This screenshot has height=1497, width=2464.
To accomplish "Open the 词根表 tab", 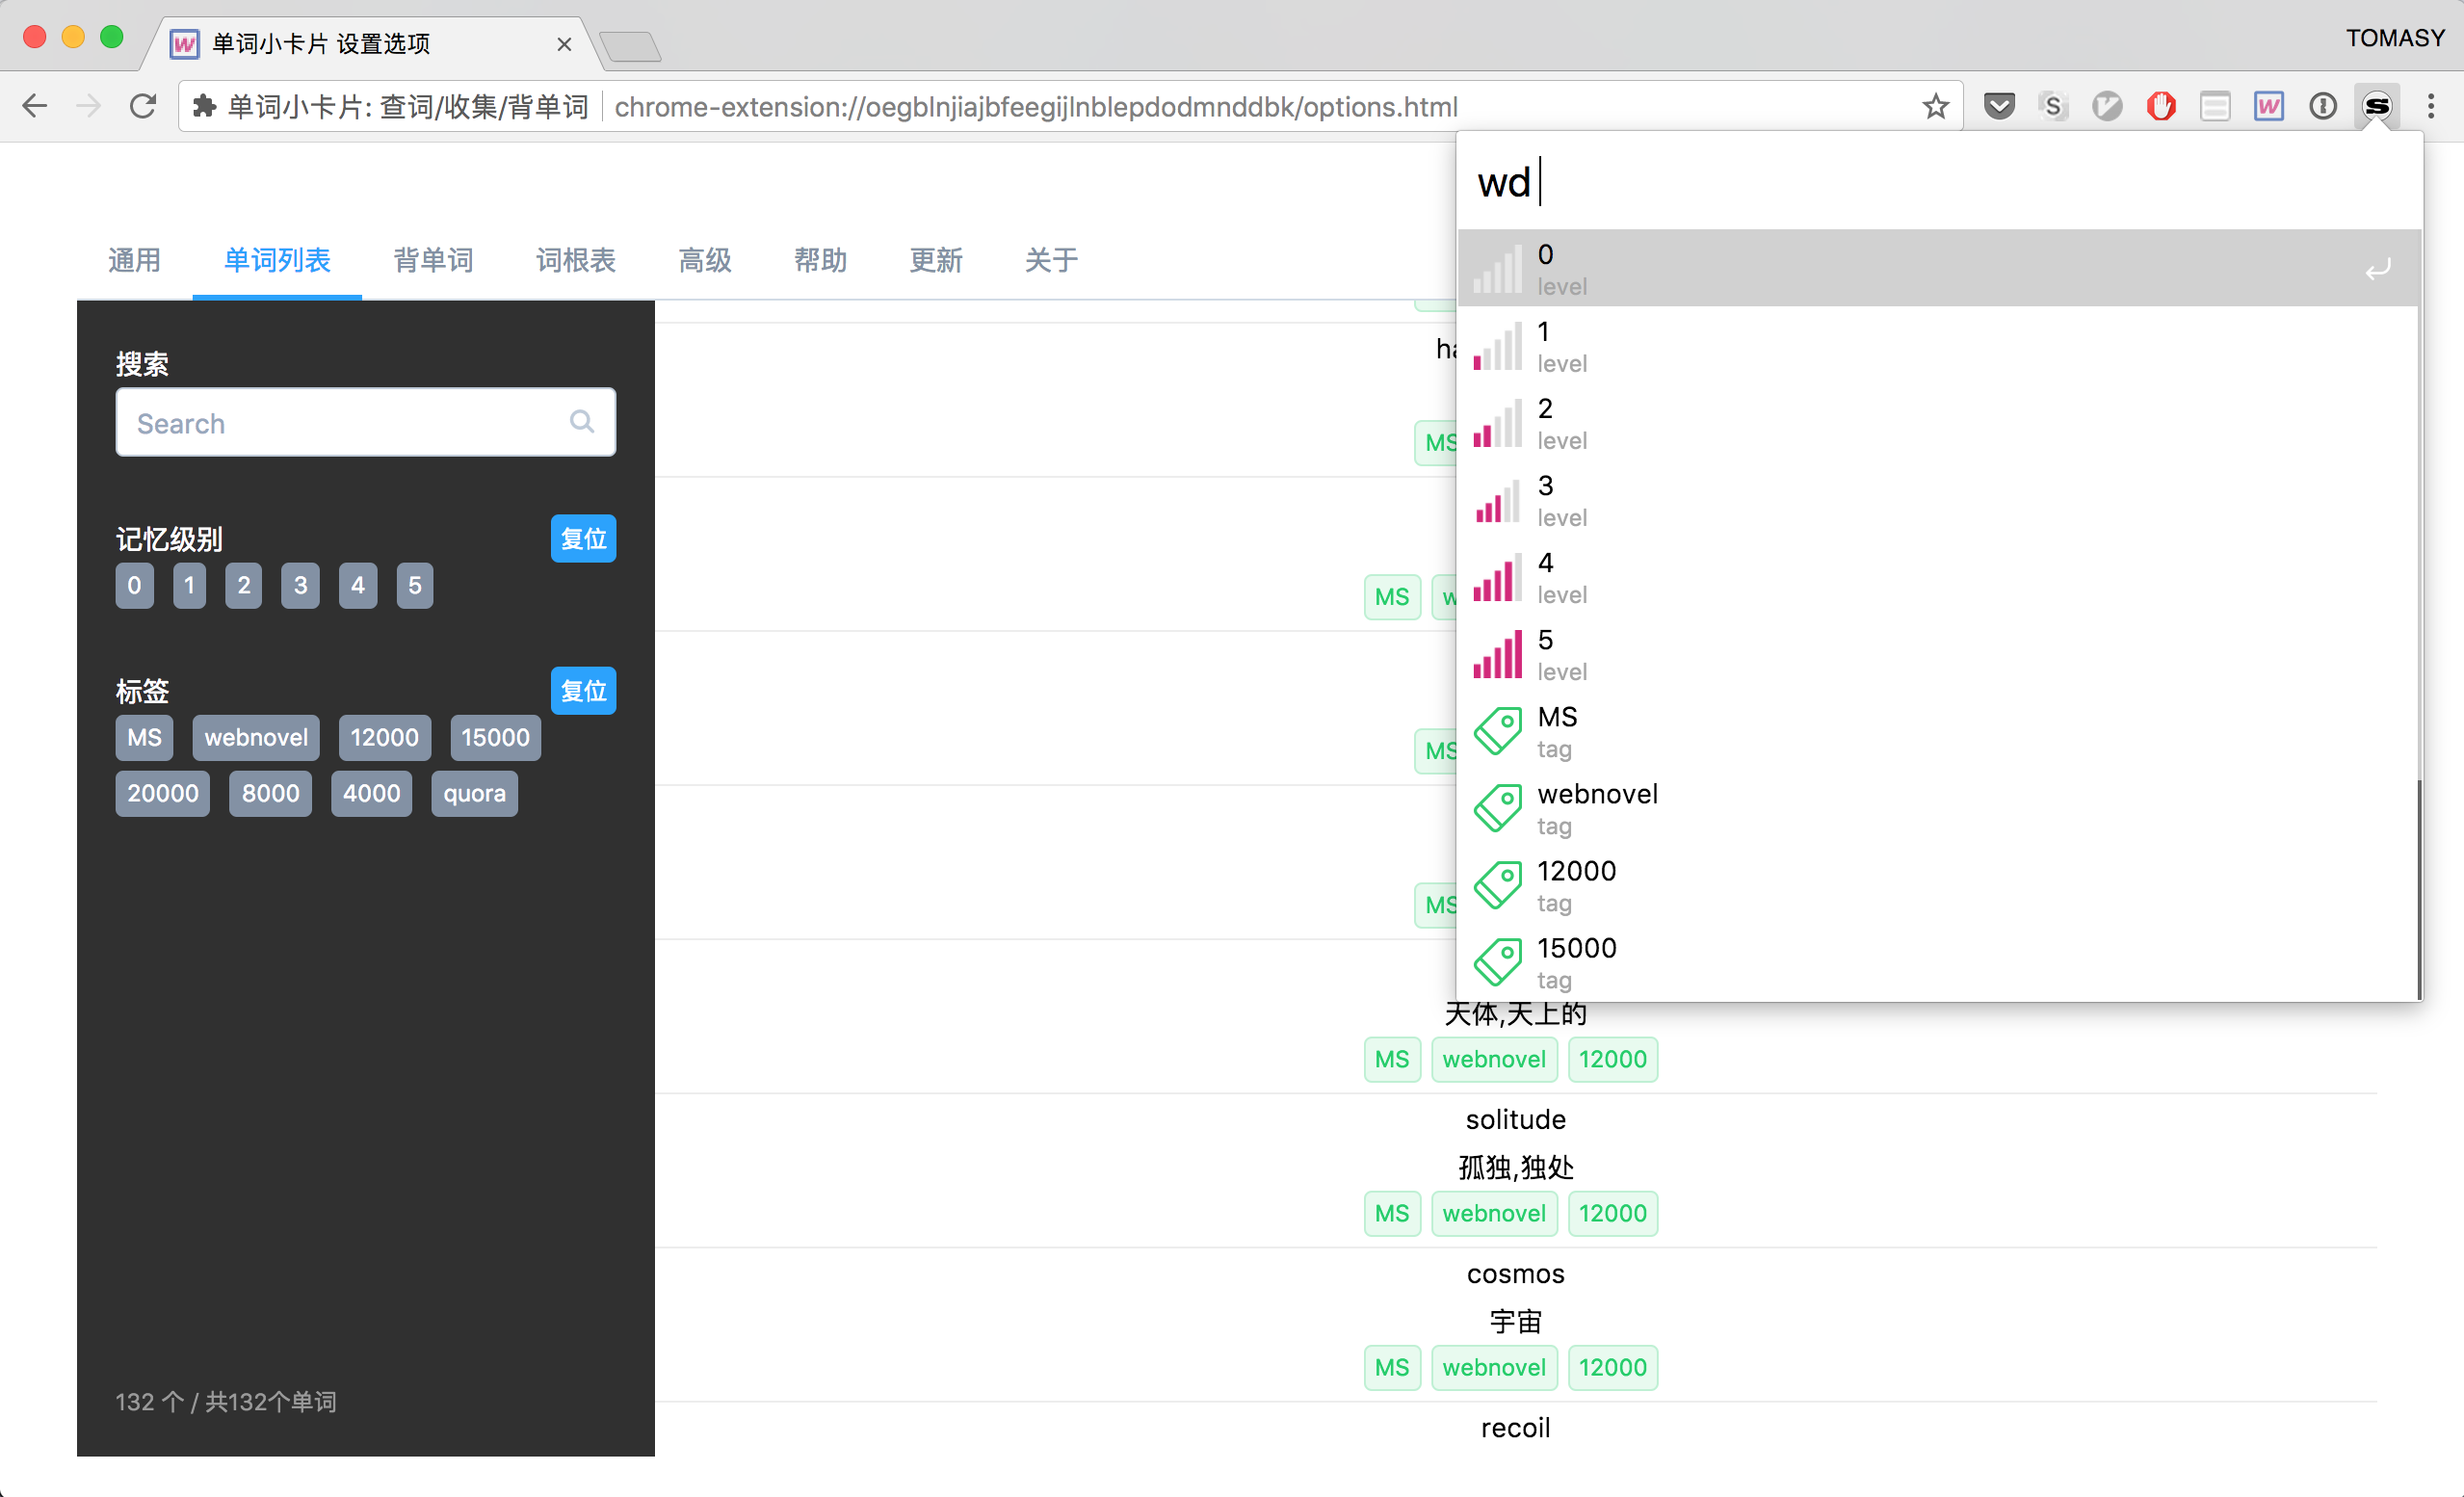I will click(x=575, y=261).
